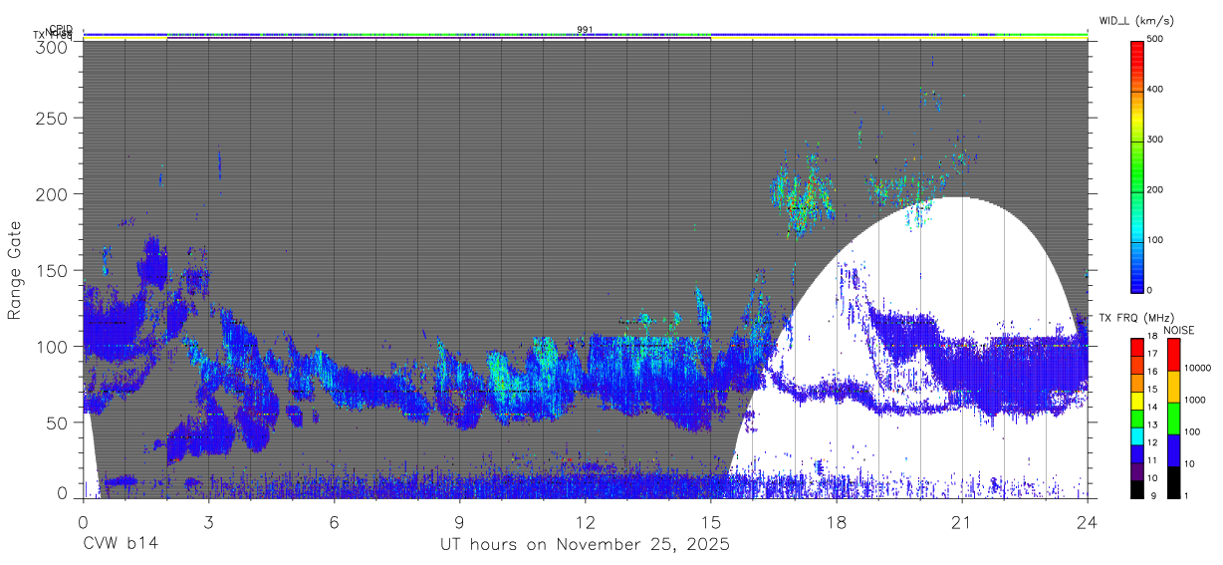Click the 'Range Gate' y-axis title

(x=15, y=271)
